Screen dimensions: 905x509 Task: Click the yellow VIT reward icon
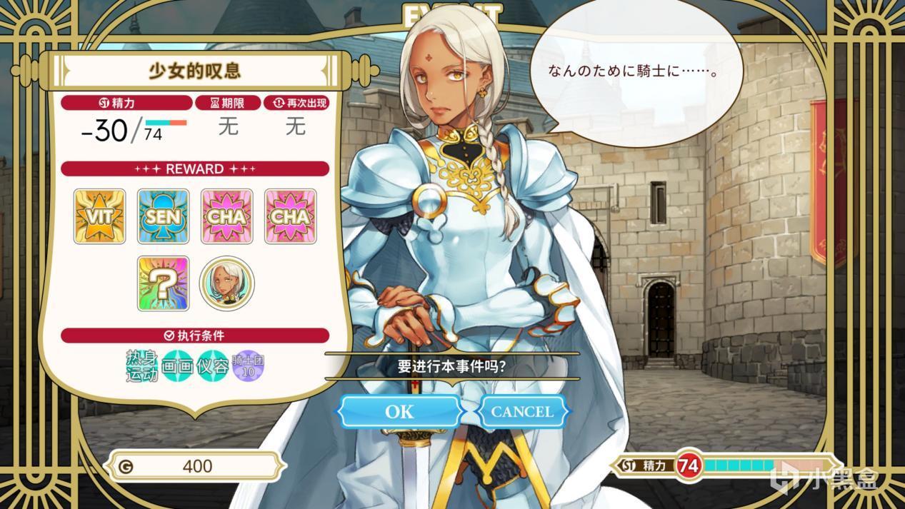point(99,216)
